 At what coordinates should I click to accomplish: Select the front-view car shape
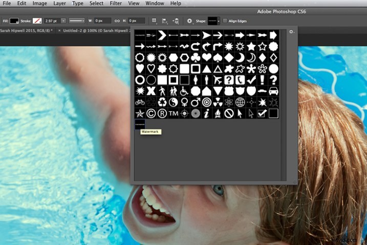[273, 91]
